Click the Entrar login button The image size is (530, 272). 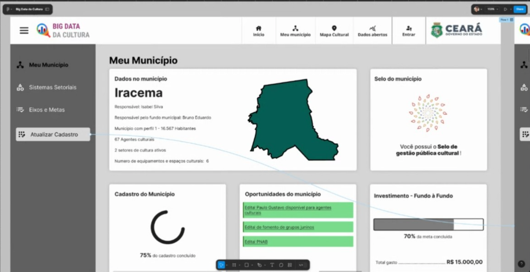click(409, 31)
